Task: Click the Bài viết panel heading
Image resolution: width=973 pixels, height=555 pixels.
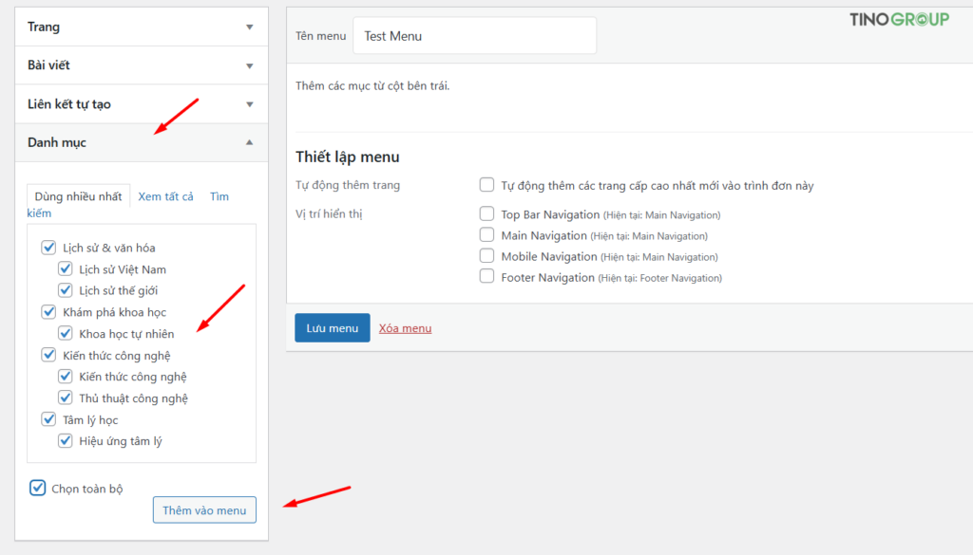Action: [x=48, y=65]
